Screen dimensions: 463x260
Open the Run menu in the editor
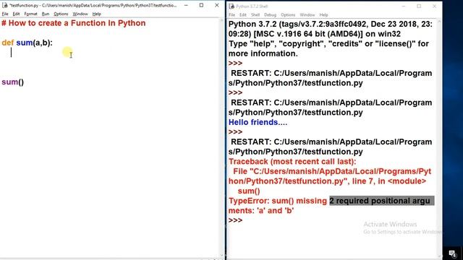(46, 14)
